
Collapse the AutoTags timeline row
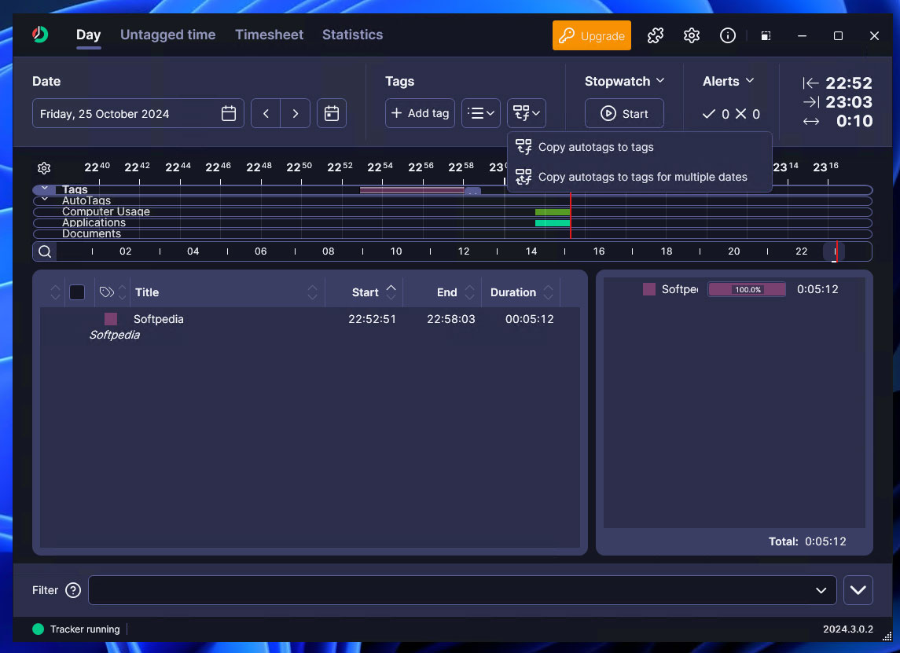tap(45, 200)
